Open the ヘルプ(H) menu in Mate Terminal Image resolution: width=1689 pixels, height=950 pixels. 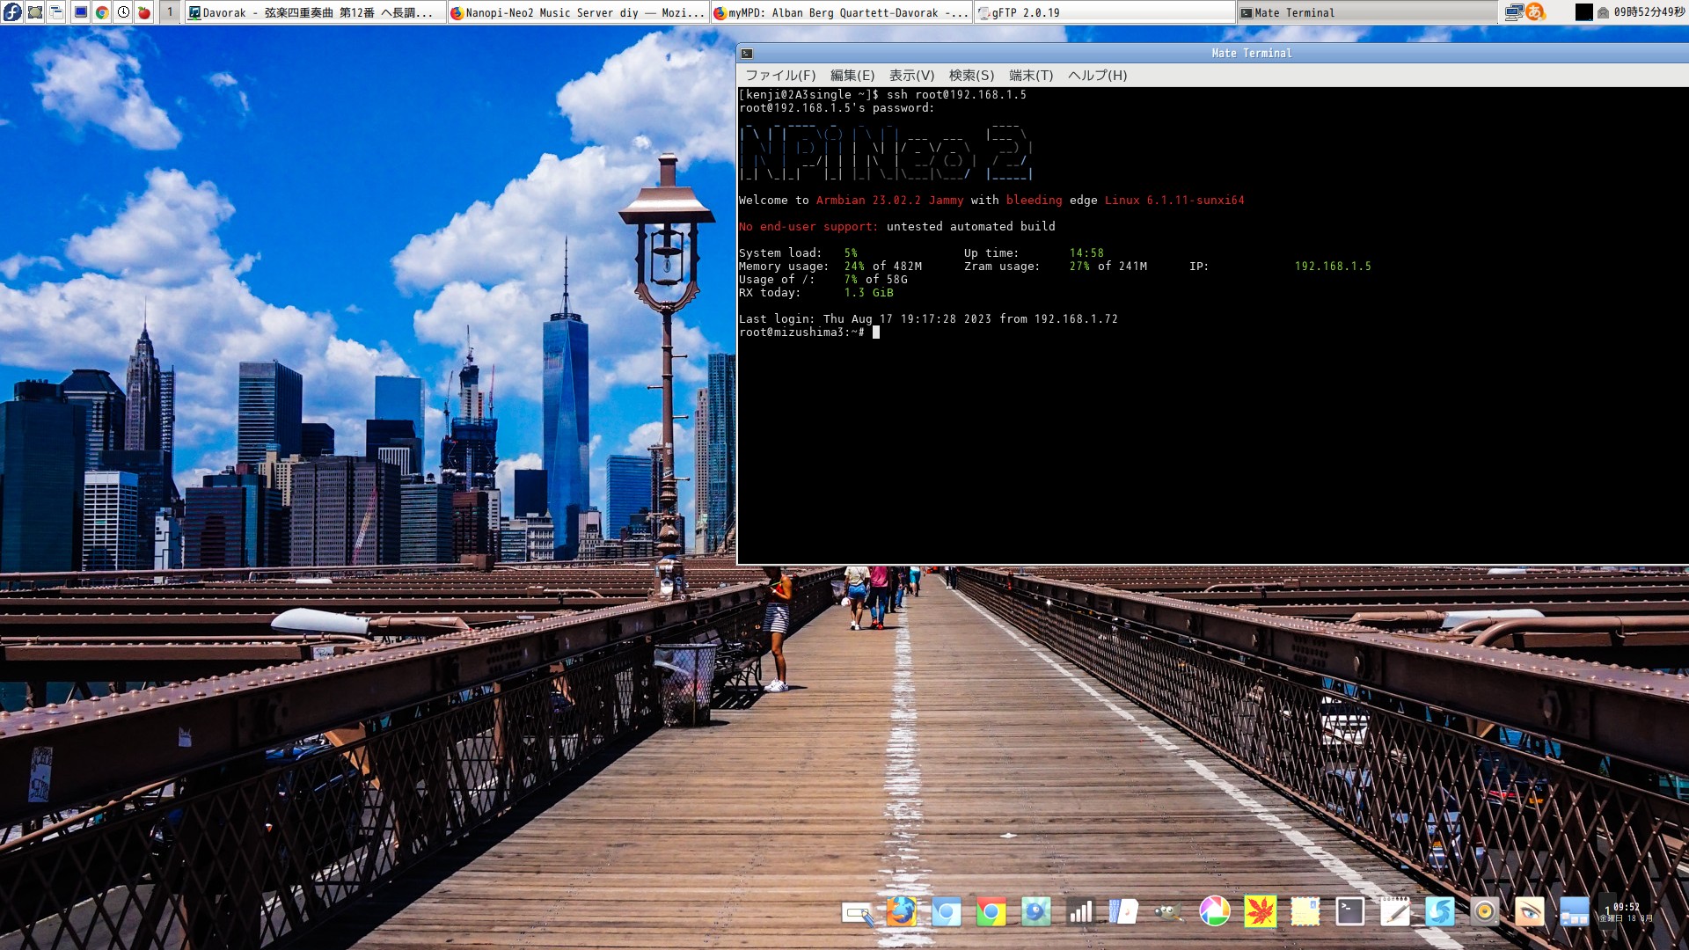[1096, 76]
